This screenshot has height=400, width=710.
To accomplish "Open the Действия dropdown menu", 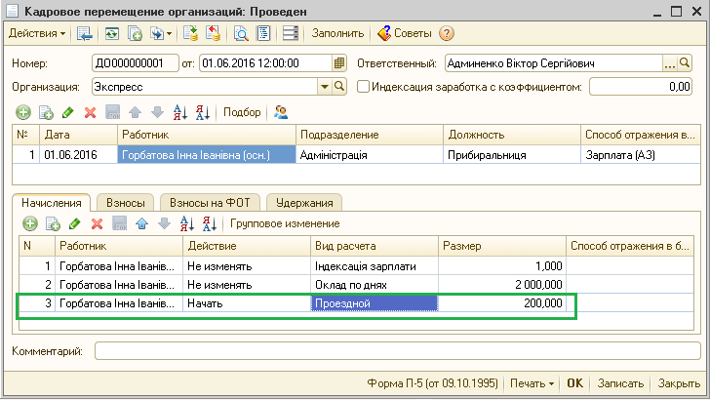I will (x=37, y=33).
